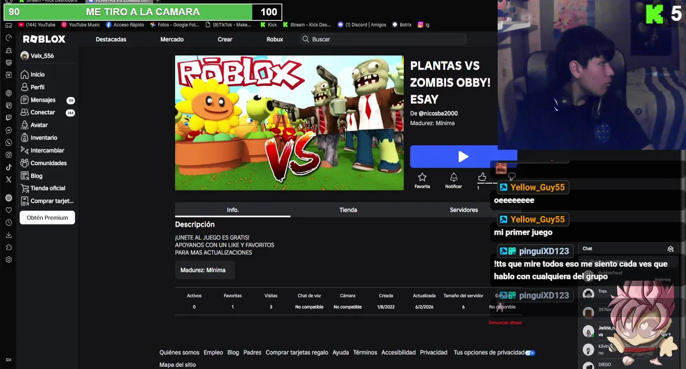Screen dimensions: 686x369
Task: Open Destacadas in Roblox top nav
Action: tap(111, 39)
